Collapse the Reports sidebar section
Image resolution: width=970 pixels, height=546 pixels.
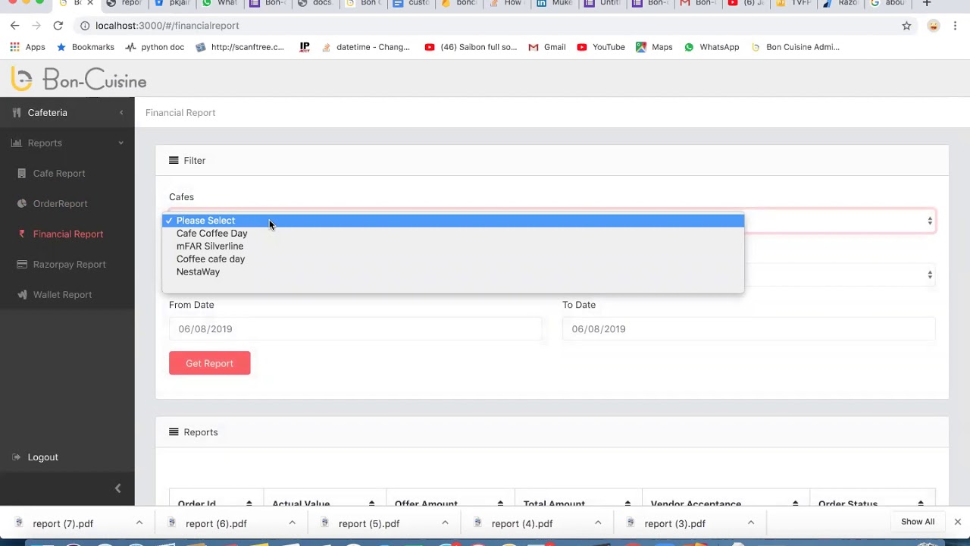tap(67, 143)
